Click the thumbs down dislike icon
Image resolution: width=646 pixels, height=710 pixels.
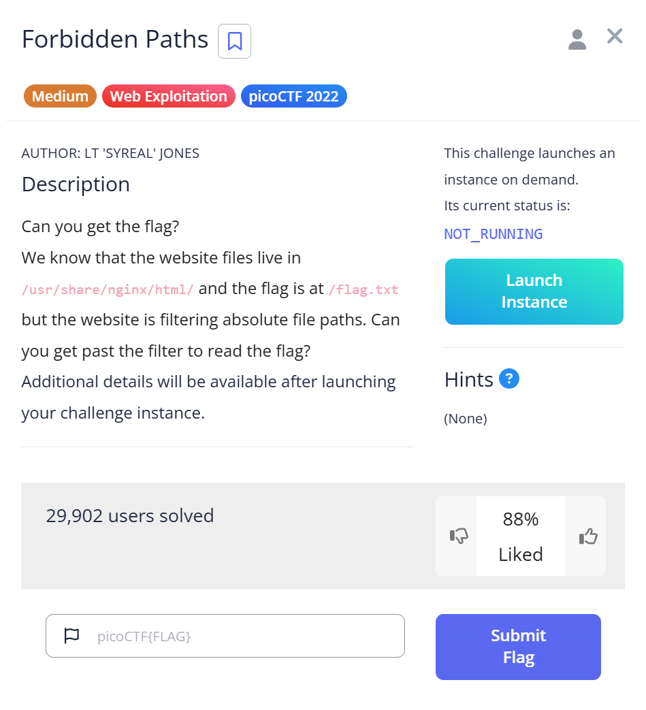pyautogui.click(x=459, y=536)
